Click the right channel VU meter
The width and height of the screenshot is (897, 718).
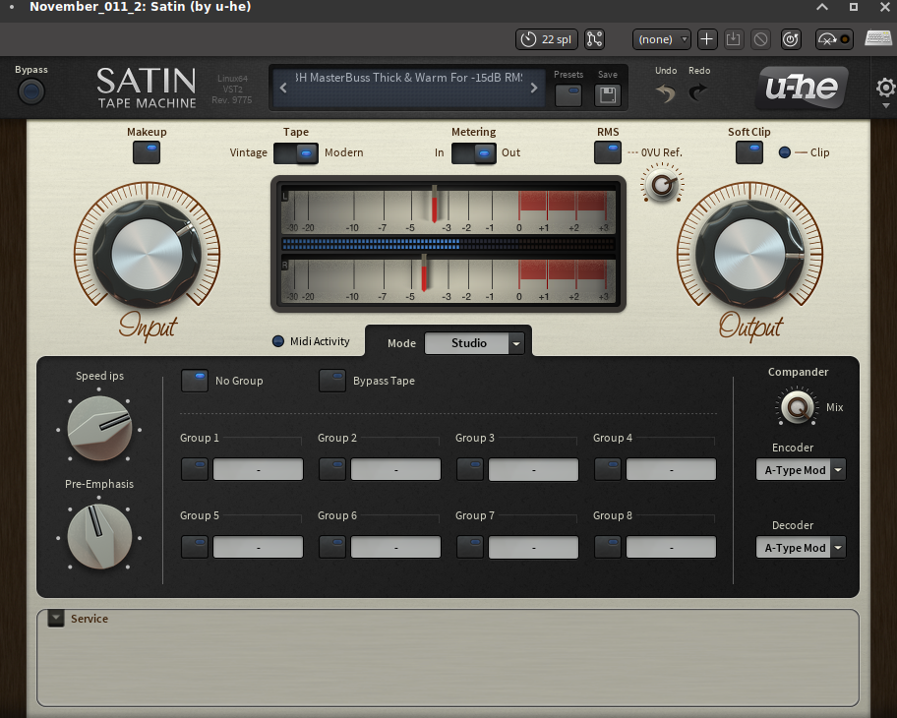pos(448,281)
